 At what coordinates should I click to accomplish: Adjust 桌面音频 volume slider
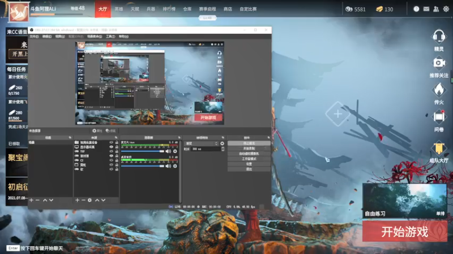[x=143, y=166]
